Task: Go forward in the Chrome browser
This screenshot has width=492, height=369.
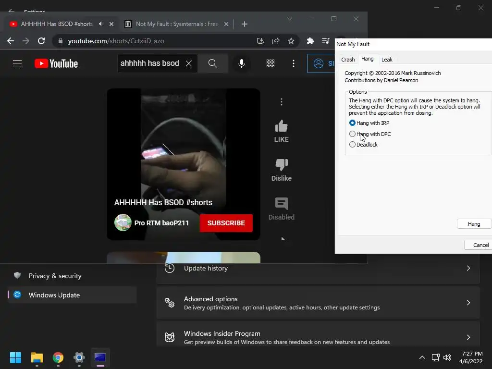Action: coord(26,41)
